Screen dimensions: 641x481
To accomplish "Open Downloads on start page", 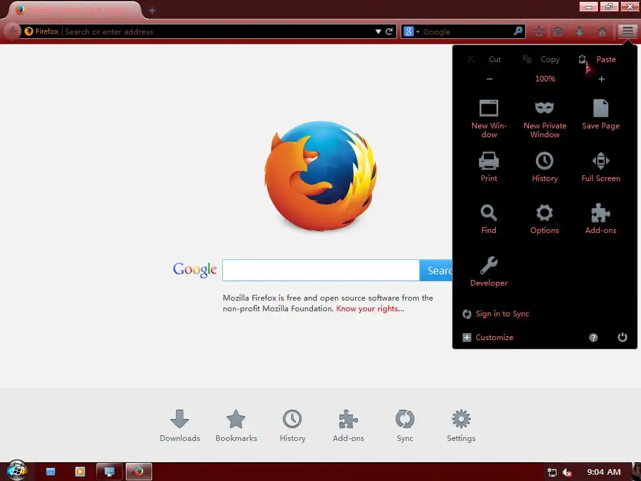I will coord(180,426).
